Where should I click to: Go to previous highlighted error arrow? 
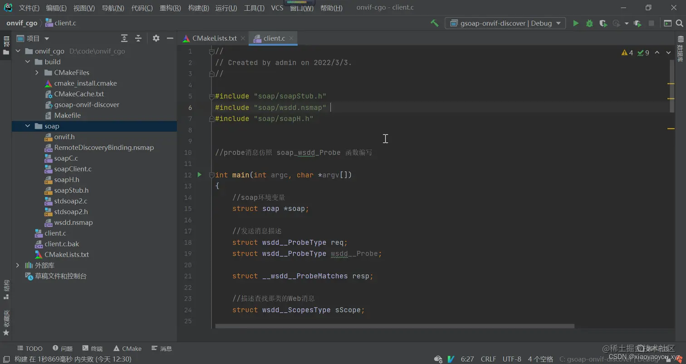657,53
